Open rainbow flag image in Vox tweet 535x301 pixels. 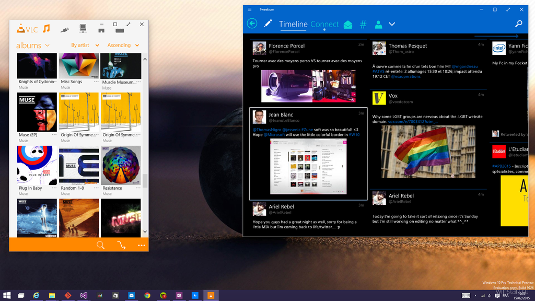[428, 152]
